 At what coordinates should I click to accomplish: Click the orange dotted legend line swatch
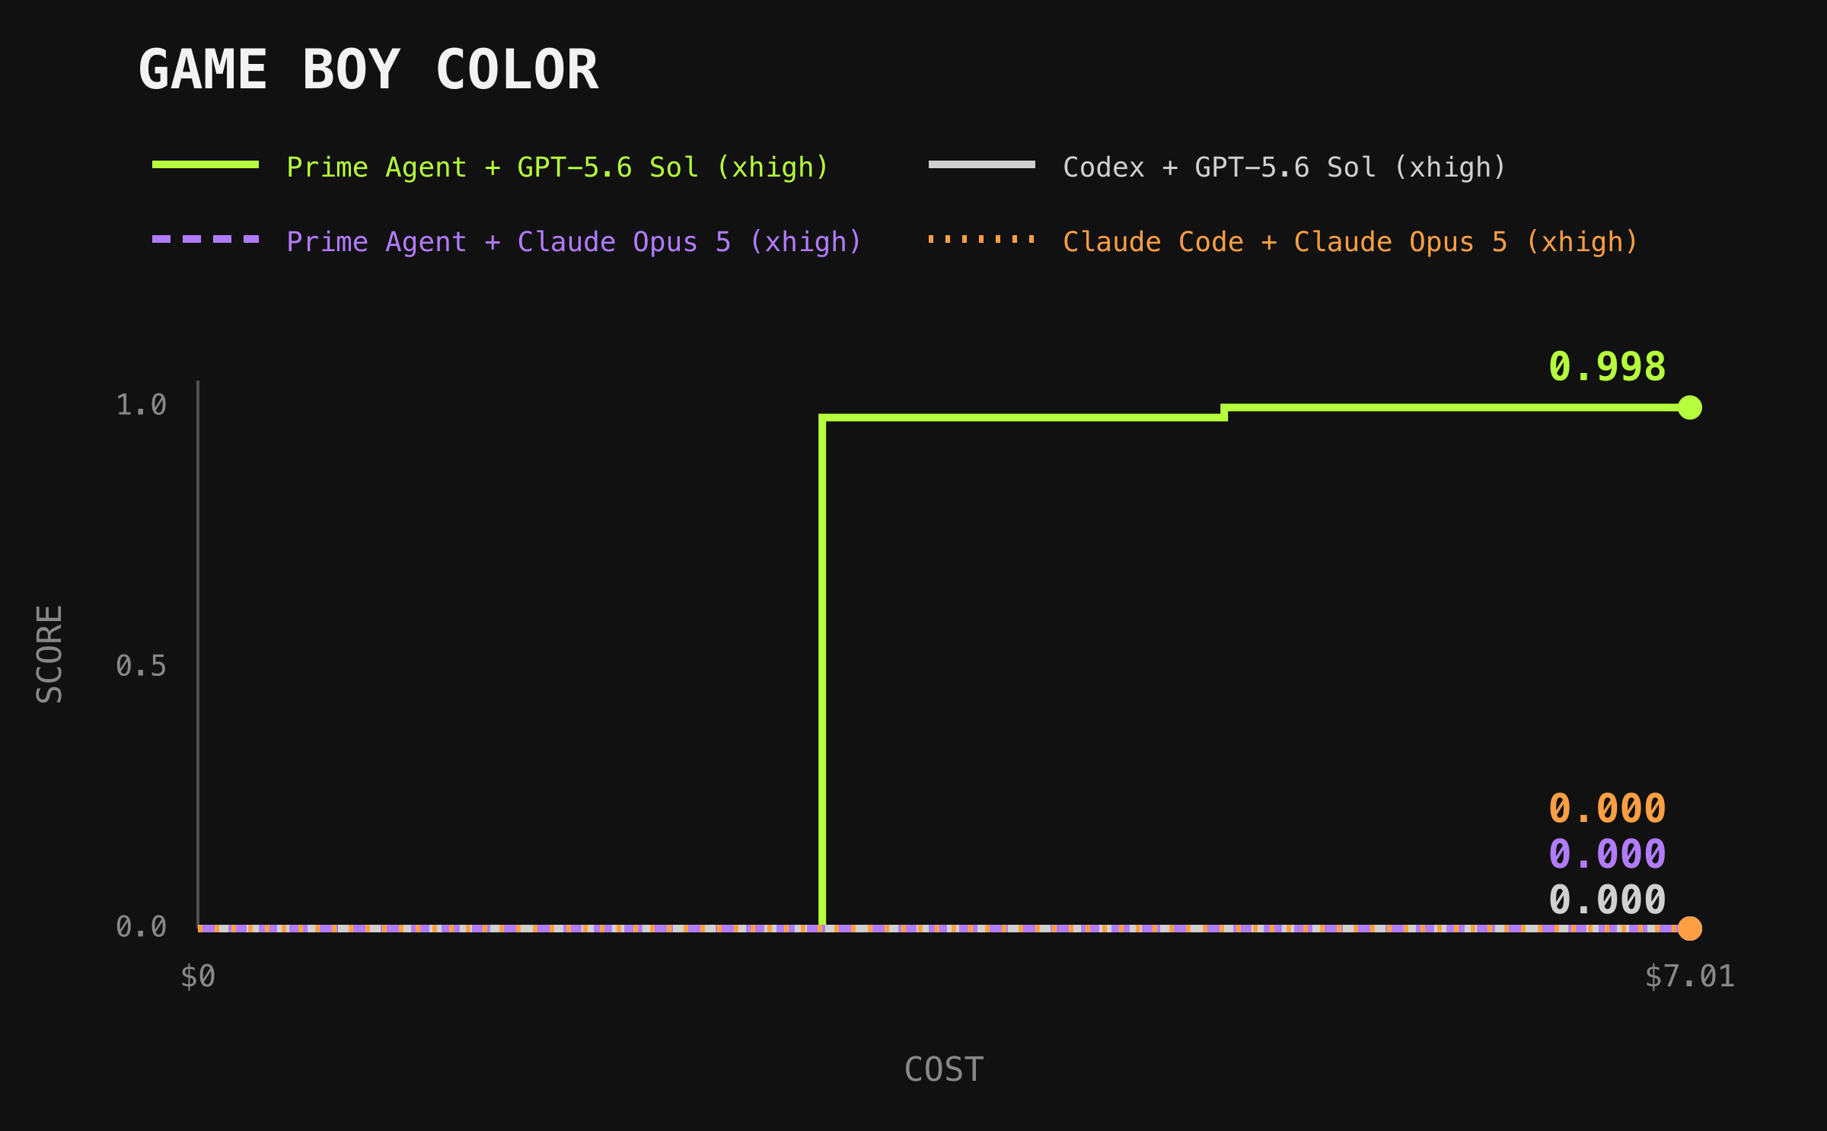pyautogui.click(x=982, y=239)
